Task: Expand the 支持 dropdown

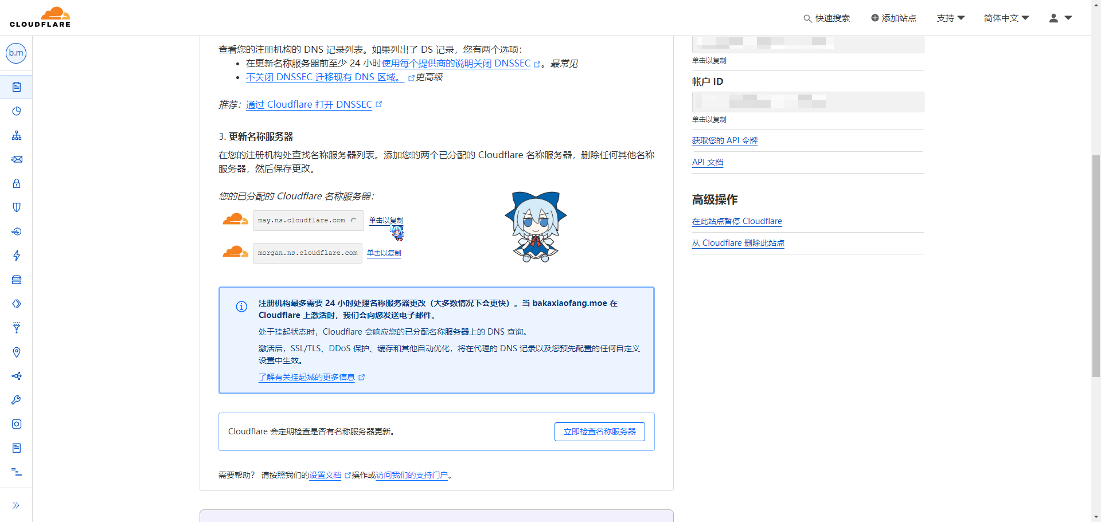Action: [x=950, y=18]
